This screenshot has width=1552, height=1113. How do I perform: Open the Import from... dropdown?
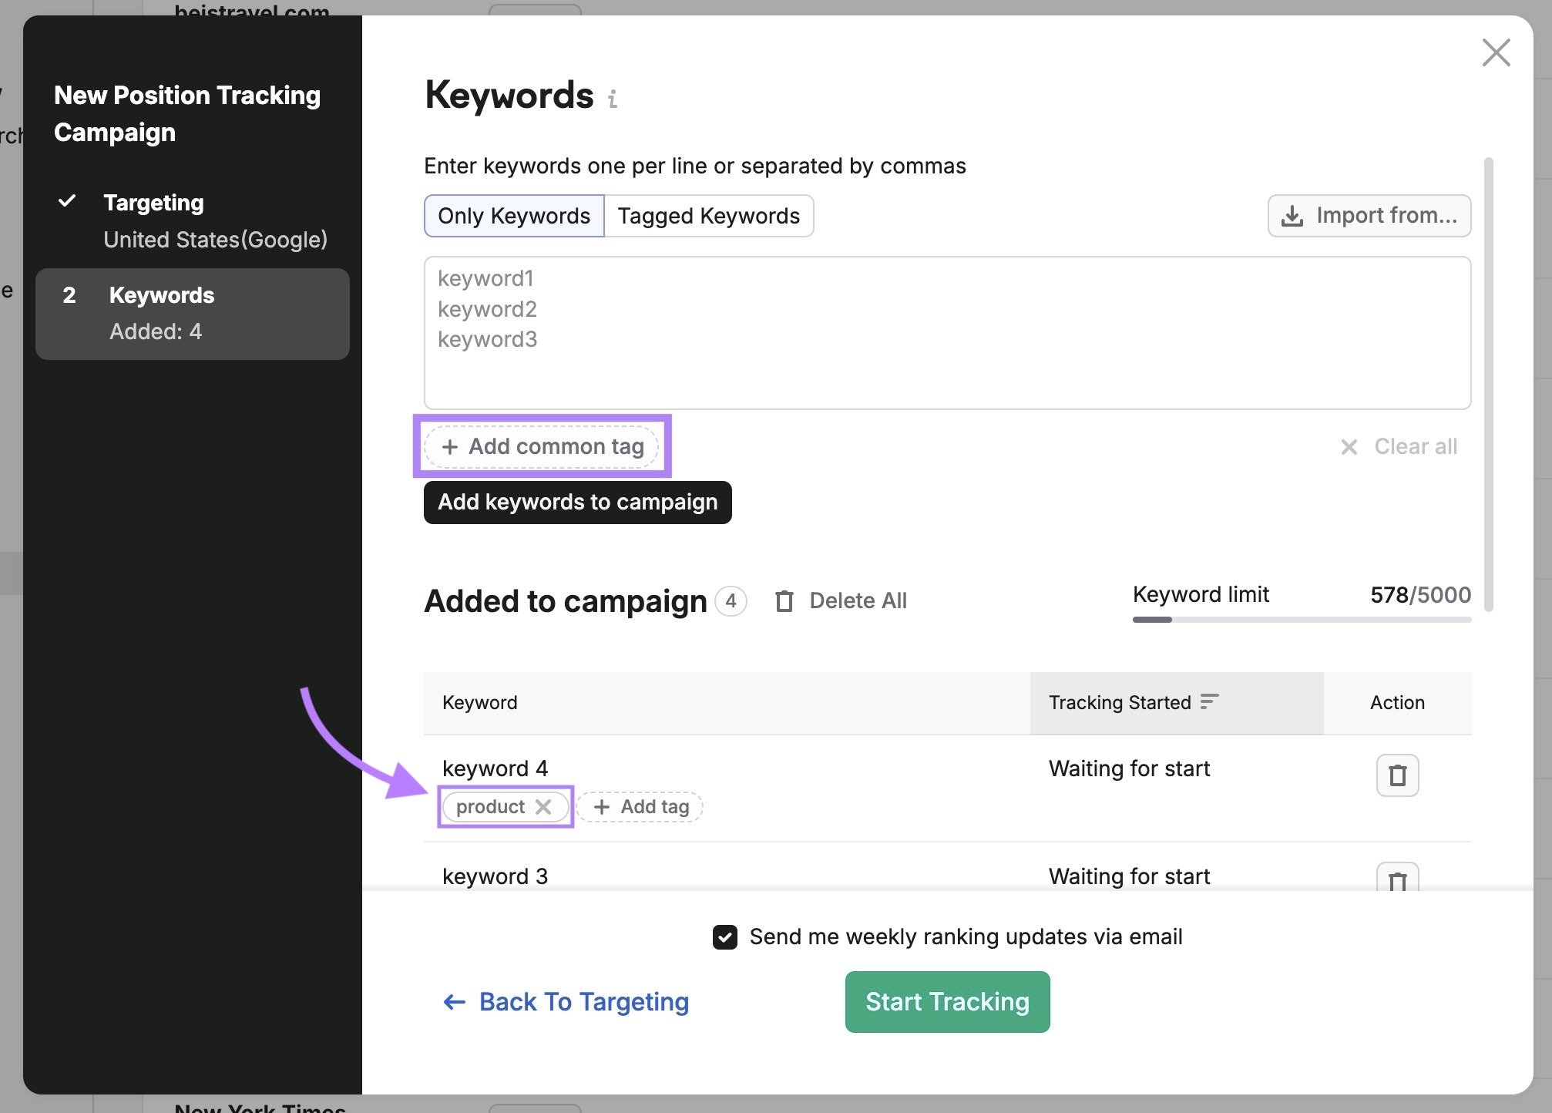tap(1369, 216)
